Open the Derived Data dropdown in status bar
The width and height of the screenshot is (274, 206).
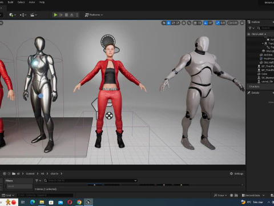pyautogui.click(x=253, y=195)
